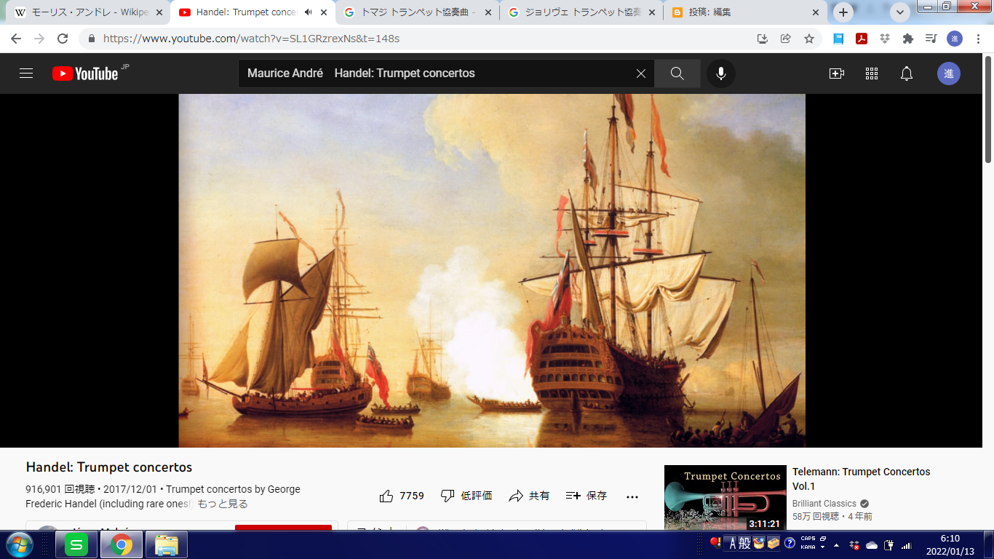Viewport: 994px width, 559px height.
Task: Open the YouTube apps grid
Action: 872,74
